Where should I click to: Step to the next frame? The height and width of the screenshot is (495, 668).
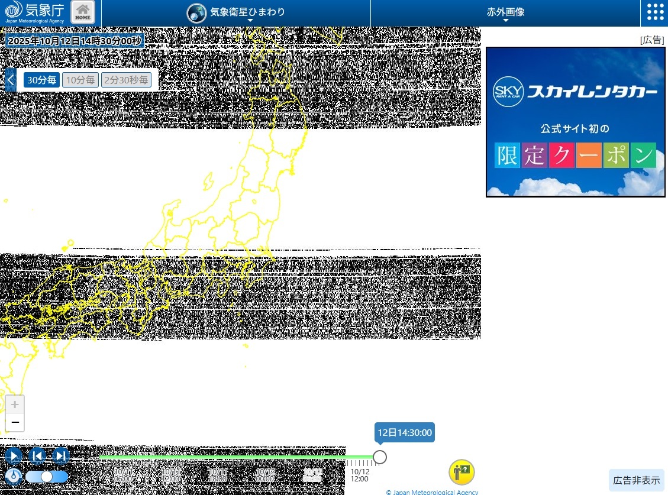[60, 456]
